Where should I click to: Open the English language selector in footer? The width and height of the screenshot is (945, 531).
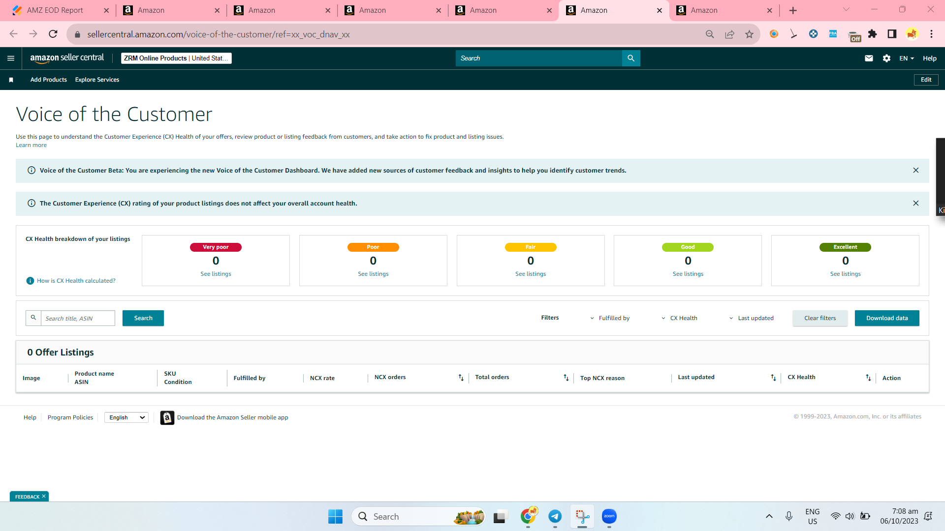126,417
